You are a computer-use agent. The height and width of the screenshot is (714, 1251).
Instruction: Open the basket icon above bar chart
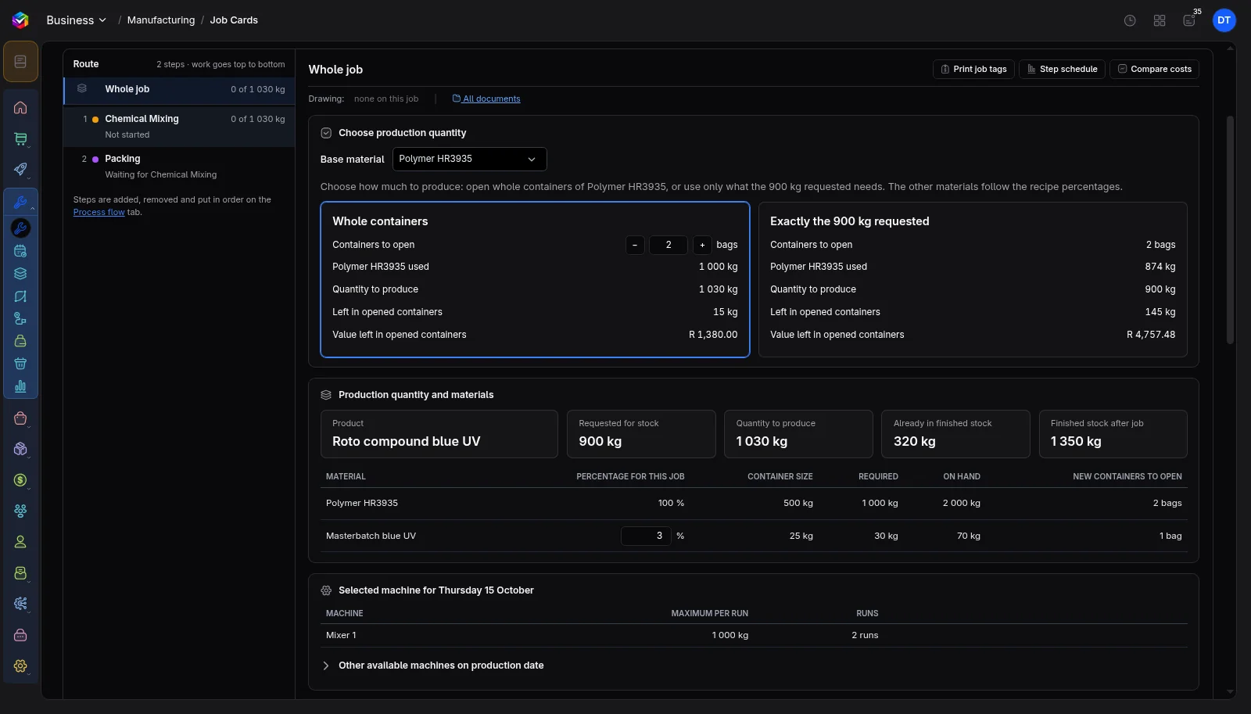(x=20, y=364)
